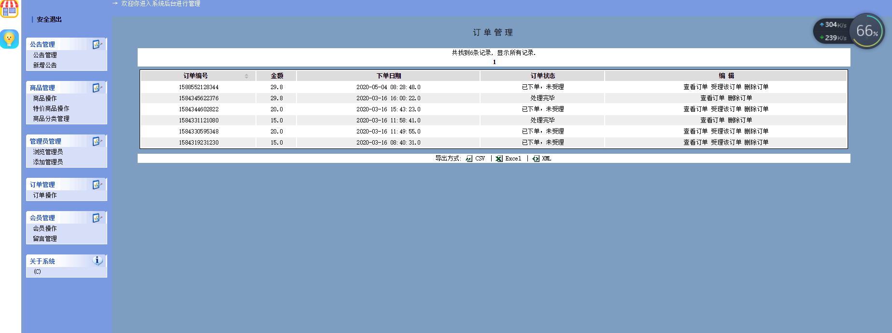
Task: Click the 商品管理 panel edit icon
Action: tap(97, 88)
